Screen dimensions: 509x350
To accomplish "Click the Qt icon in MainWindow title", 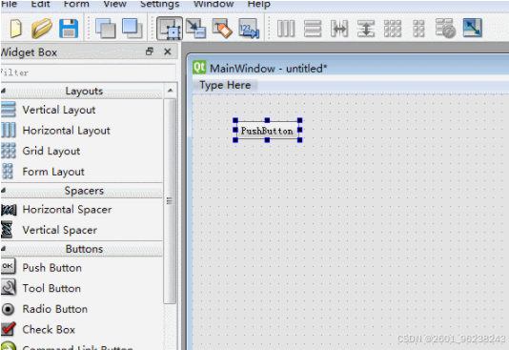I will point(199,68).
